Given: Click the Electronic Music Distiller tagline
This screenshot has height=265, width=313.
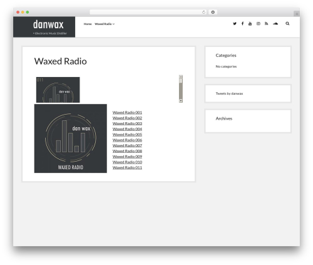Looking at the screenshot, I should pyautogui.click(x=50, y=33).
